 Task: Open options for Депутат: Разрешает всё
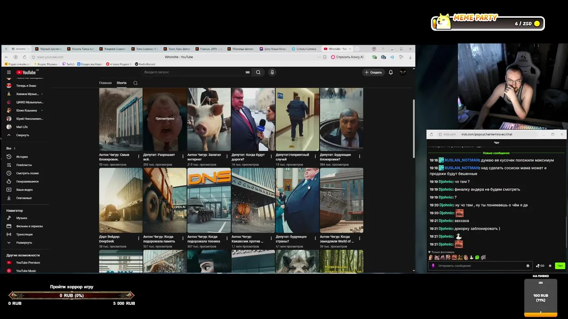click(x=183, y=156)
